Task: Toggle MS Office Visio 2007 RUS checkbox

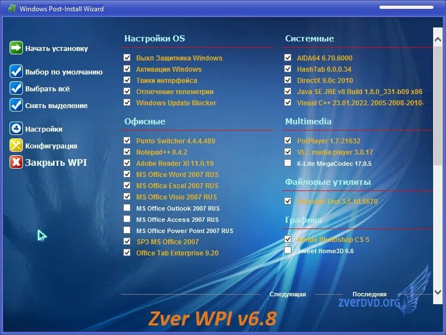Action: click(x=127, y=197)
